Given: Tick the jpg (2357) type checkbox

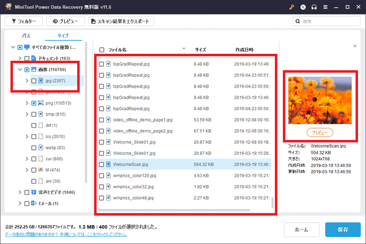Looking at the screenshot, I should (34, 81).
